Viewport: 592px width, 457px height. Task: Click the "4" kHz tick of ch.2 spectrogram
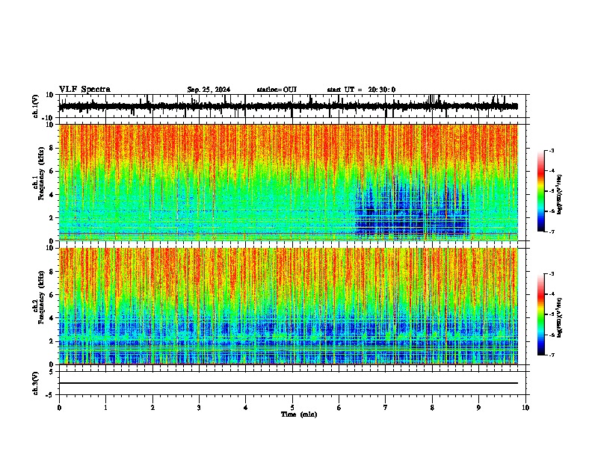52,318
